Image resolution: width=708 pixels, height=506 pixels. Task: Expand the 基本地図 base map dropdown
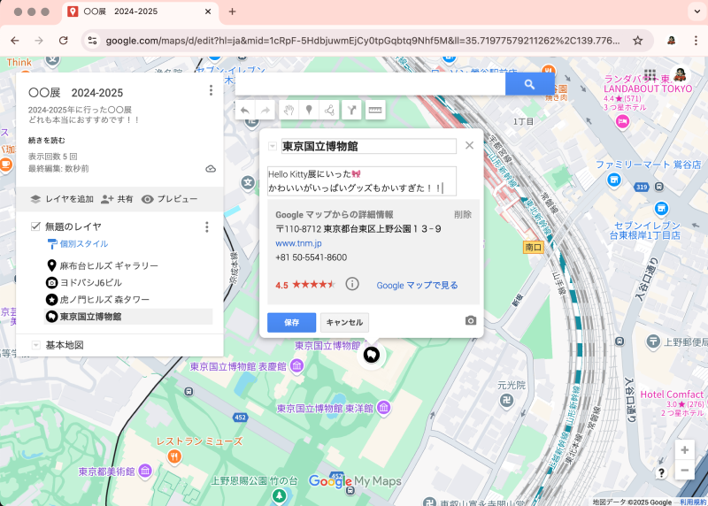(36, 345)
